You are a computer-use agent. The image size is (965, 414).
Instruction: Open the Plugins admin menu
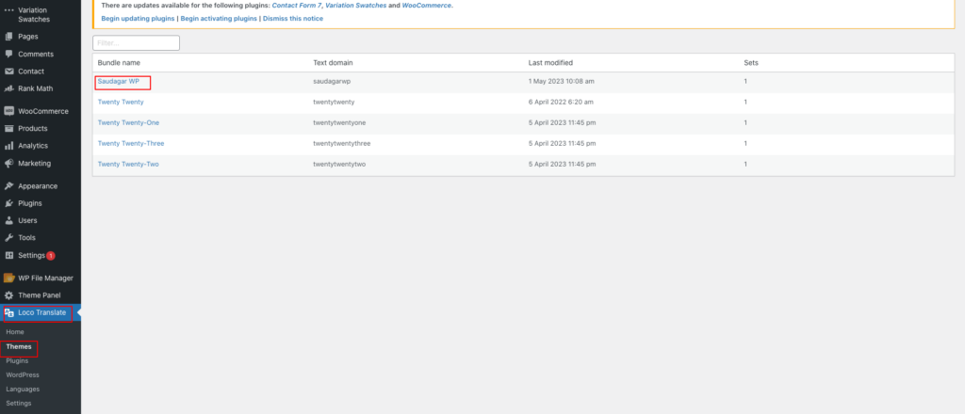(x=29, y=203)
